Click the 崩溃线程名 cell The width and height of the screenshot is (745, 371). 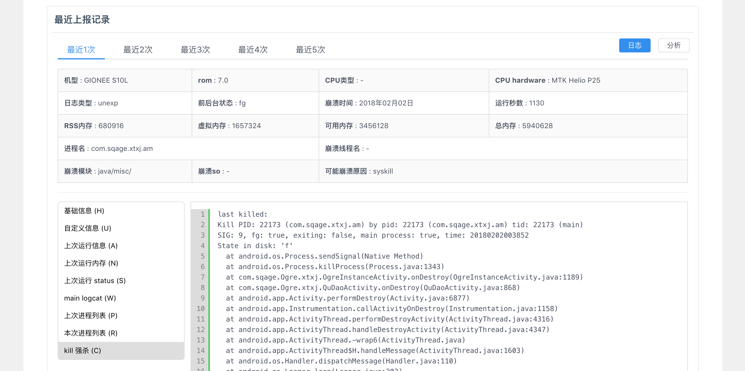pyautogui.click(x=503, y=149)
